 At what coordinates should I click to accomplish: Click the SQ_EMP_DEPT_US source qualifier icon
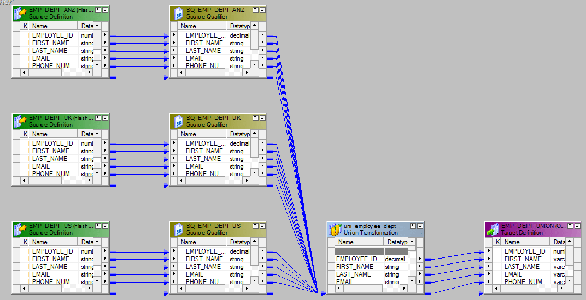179,230
